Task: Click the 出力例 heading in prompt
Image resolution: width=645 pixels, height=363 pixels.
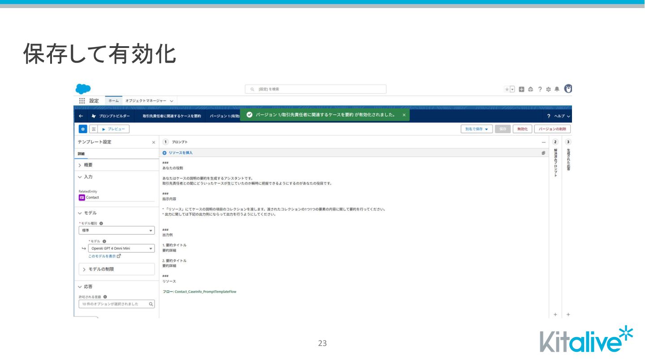Action: [168, 235]
